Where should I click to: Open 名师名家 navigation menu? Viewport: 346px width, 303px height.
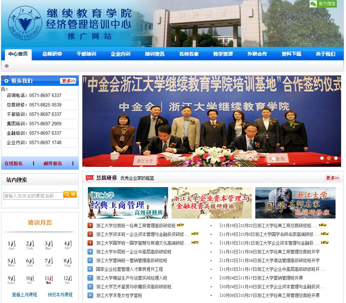189,54
